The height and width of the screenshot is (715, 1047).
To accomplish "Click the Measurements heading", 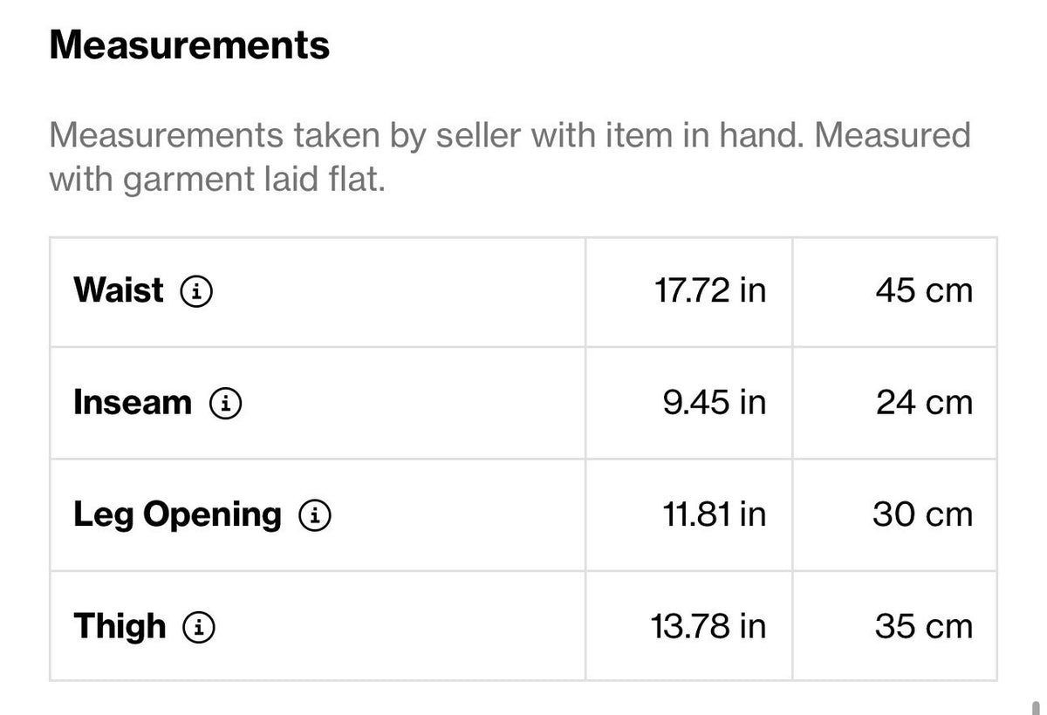I will click(x=189, y=45).
